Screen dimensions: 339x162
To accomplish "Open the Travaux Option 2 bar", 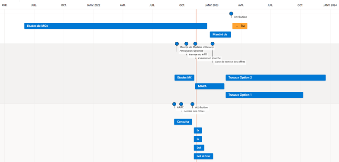I will pos(276,78).
